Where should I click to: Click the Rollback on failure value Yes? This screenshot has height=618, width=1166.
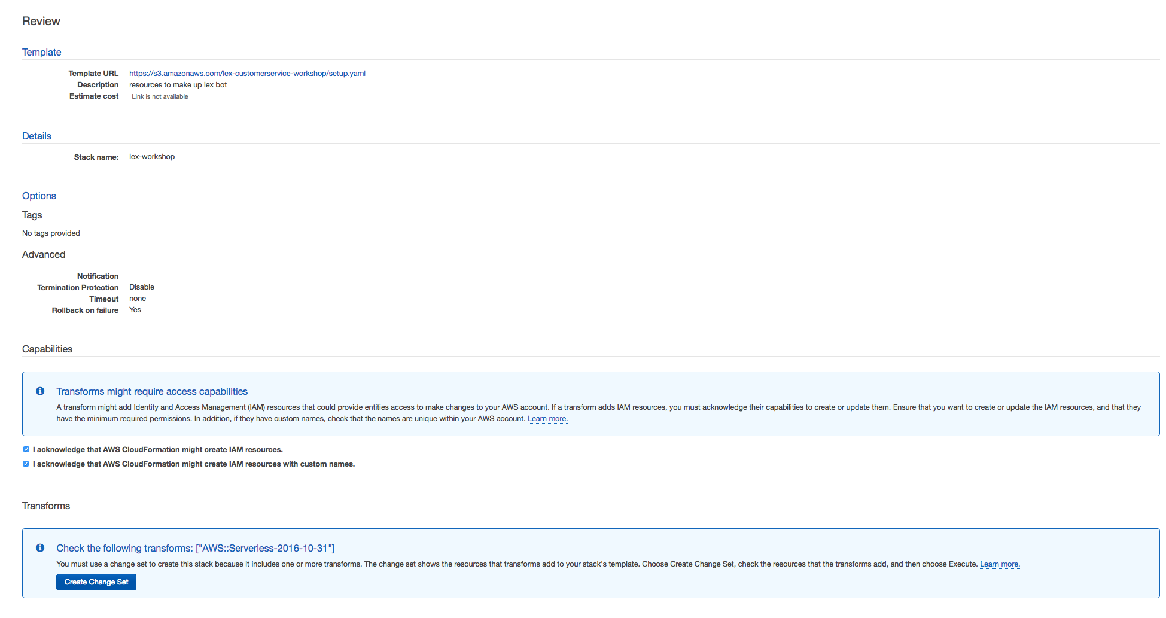[x=135, y=310]
